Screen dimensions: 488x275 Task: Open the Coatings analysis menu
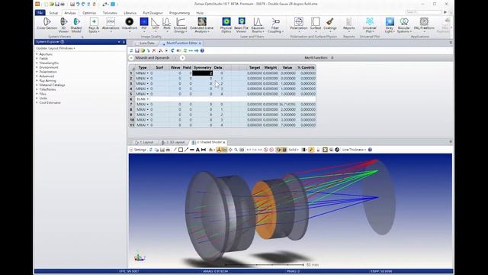click(x=330, y=24)
